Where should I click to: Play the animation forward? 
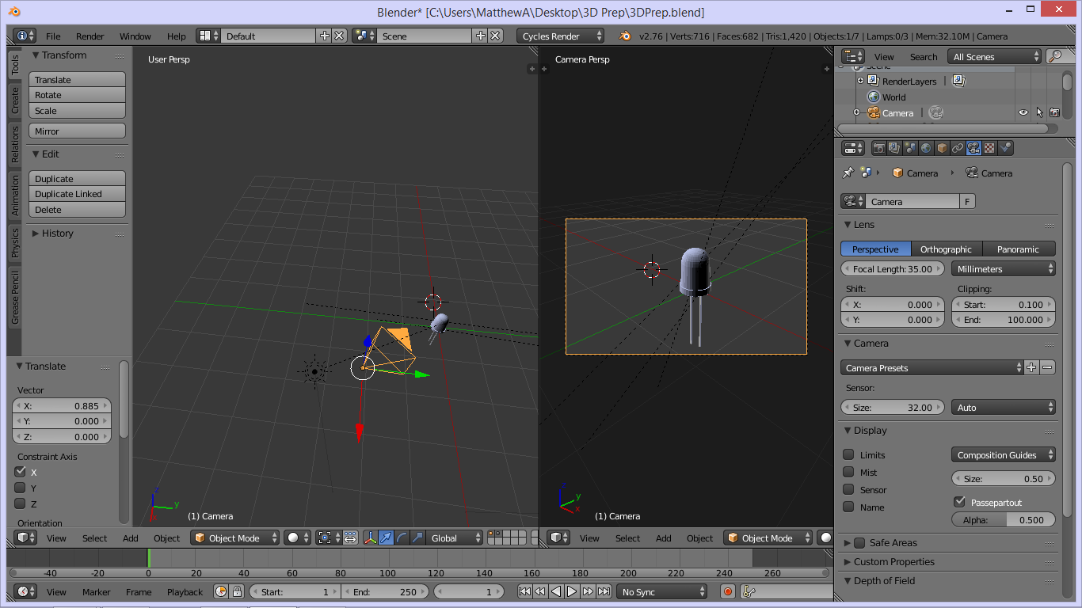tap(572, 591)
